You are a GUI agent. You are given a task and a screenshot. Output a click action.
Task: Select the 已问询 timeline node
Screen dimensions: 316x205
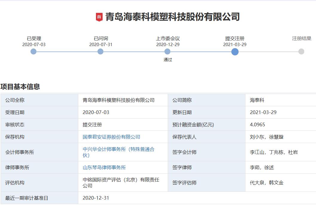(100, 52)
